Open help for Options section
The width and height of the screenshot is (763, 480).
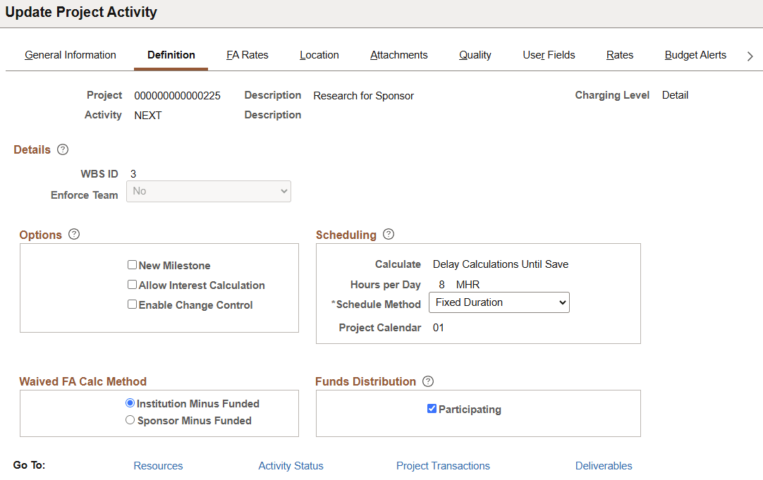(x=74, y=235)
